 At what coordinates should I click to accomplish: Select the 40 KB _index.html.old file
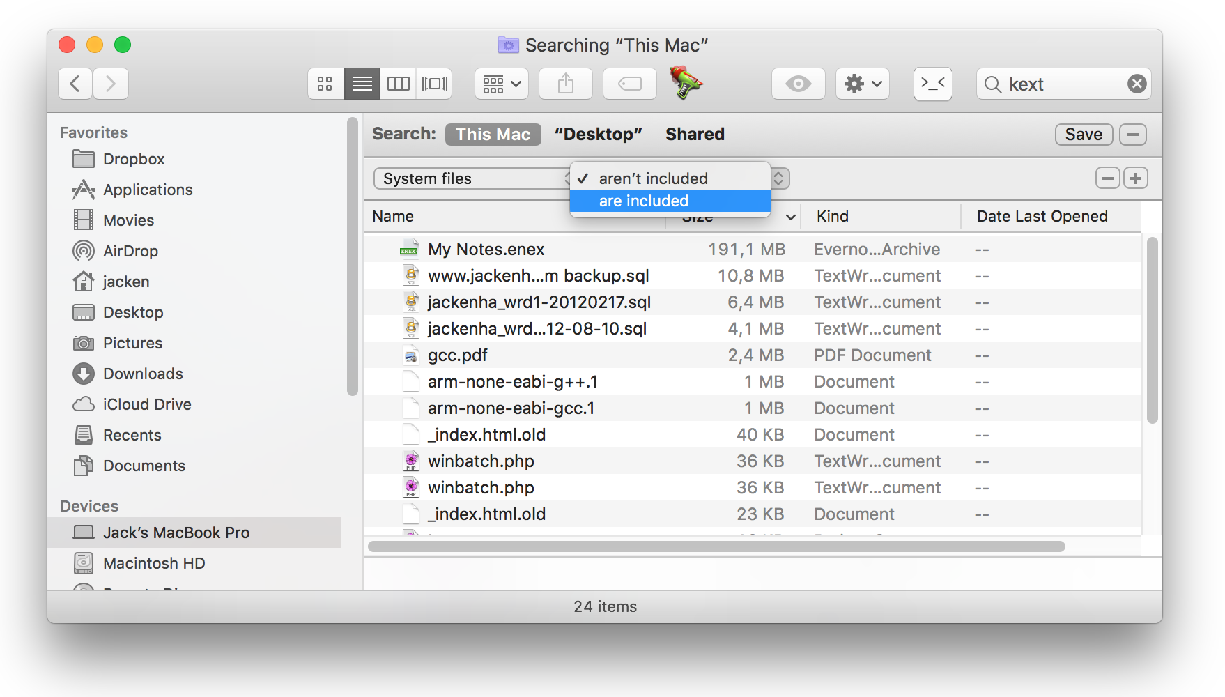click(x=753, y=434)
